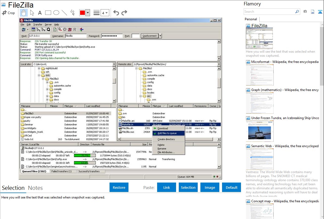
Task: Click FileZilla process queue icon
Action: click(x=60, y=29)
